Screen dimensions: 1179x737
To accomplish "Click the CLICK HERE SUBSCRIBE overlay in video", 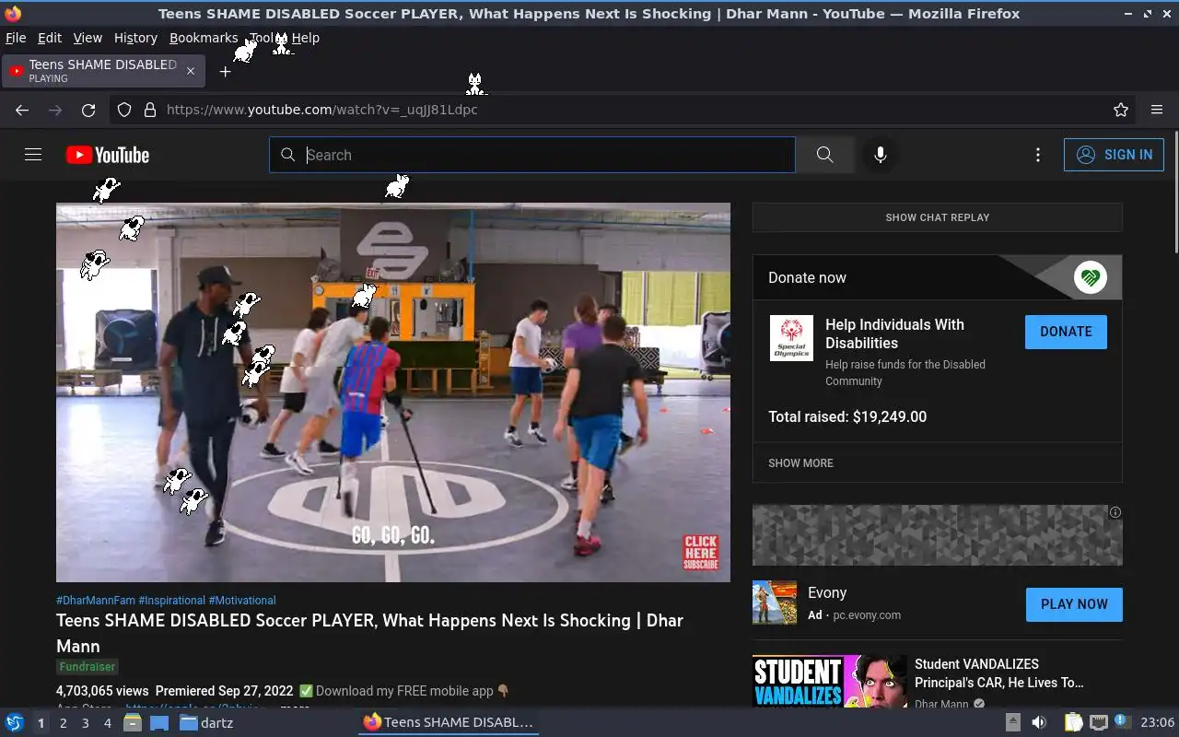I will [700, 553].
